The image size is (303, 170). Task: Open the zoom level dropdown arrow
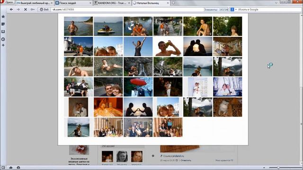(264, 168)
